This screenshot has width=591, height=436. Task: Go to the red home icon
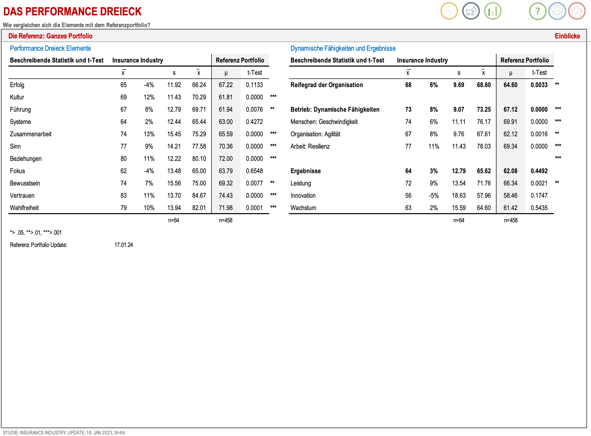pyautogui.click(x=577, y=11)
